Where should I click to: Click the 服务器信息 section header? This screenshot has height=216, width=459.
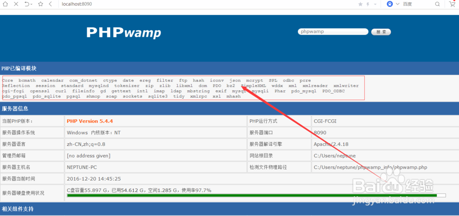[229, 108]
